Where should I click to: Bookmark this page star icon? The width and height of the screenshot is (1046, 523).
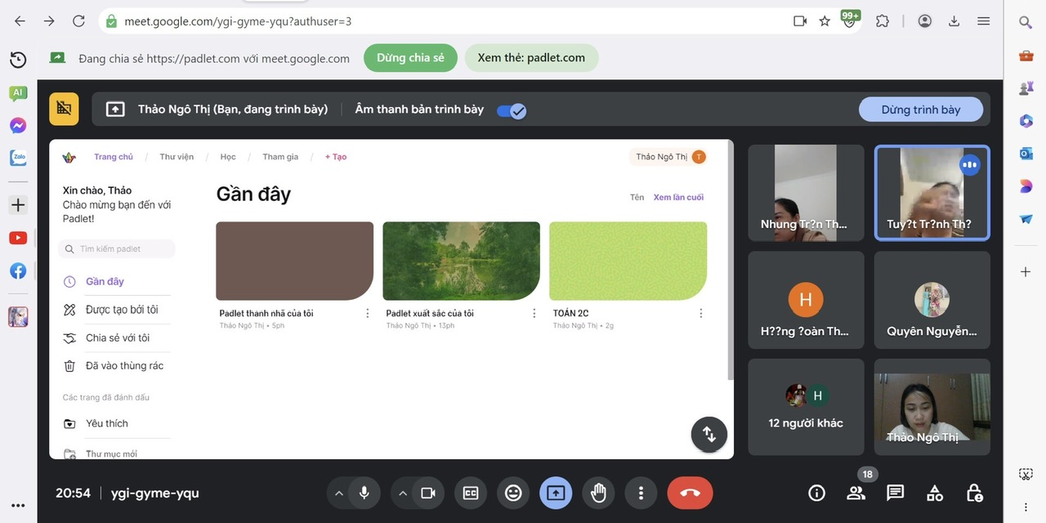[825, 21]
